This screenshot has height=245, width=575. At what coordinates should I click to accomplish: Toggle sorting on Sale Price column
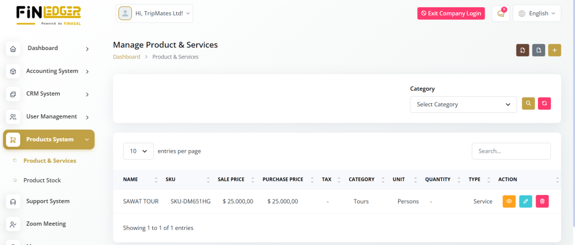click(231, 180)
